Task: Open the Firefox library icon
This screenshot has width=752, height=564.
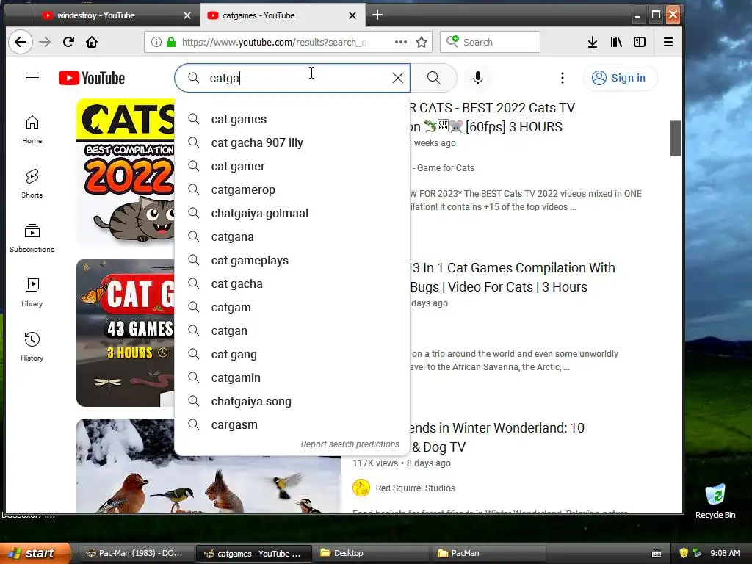Action: pos(616,42)
